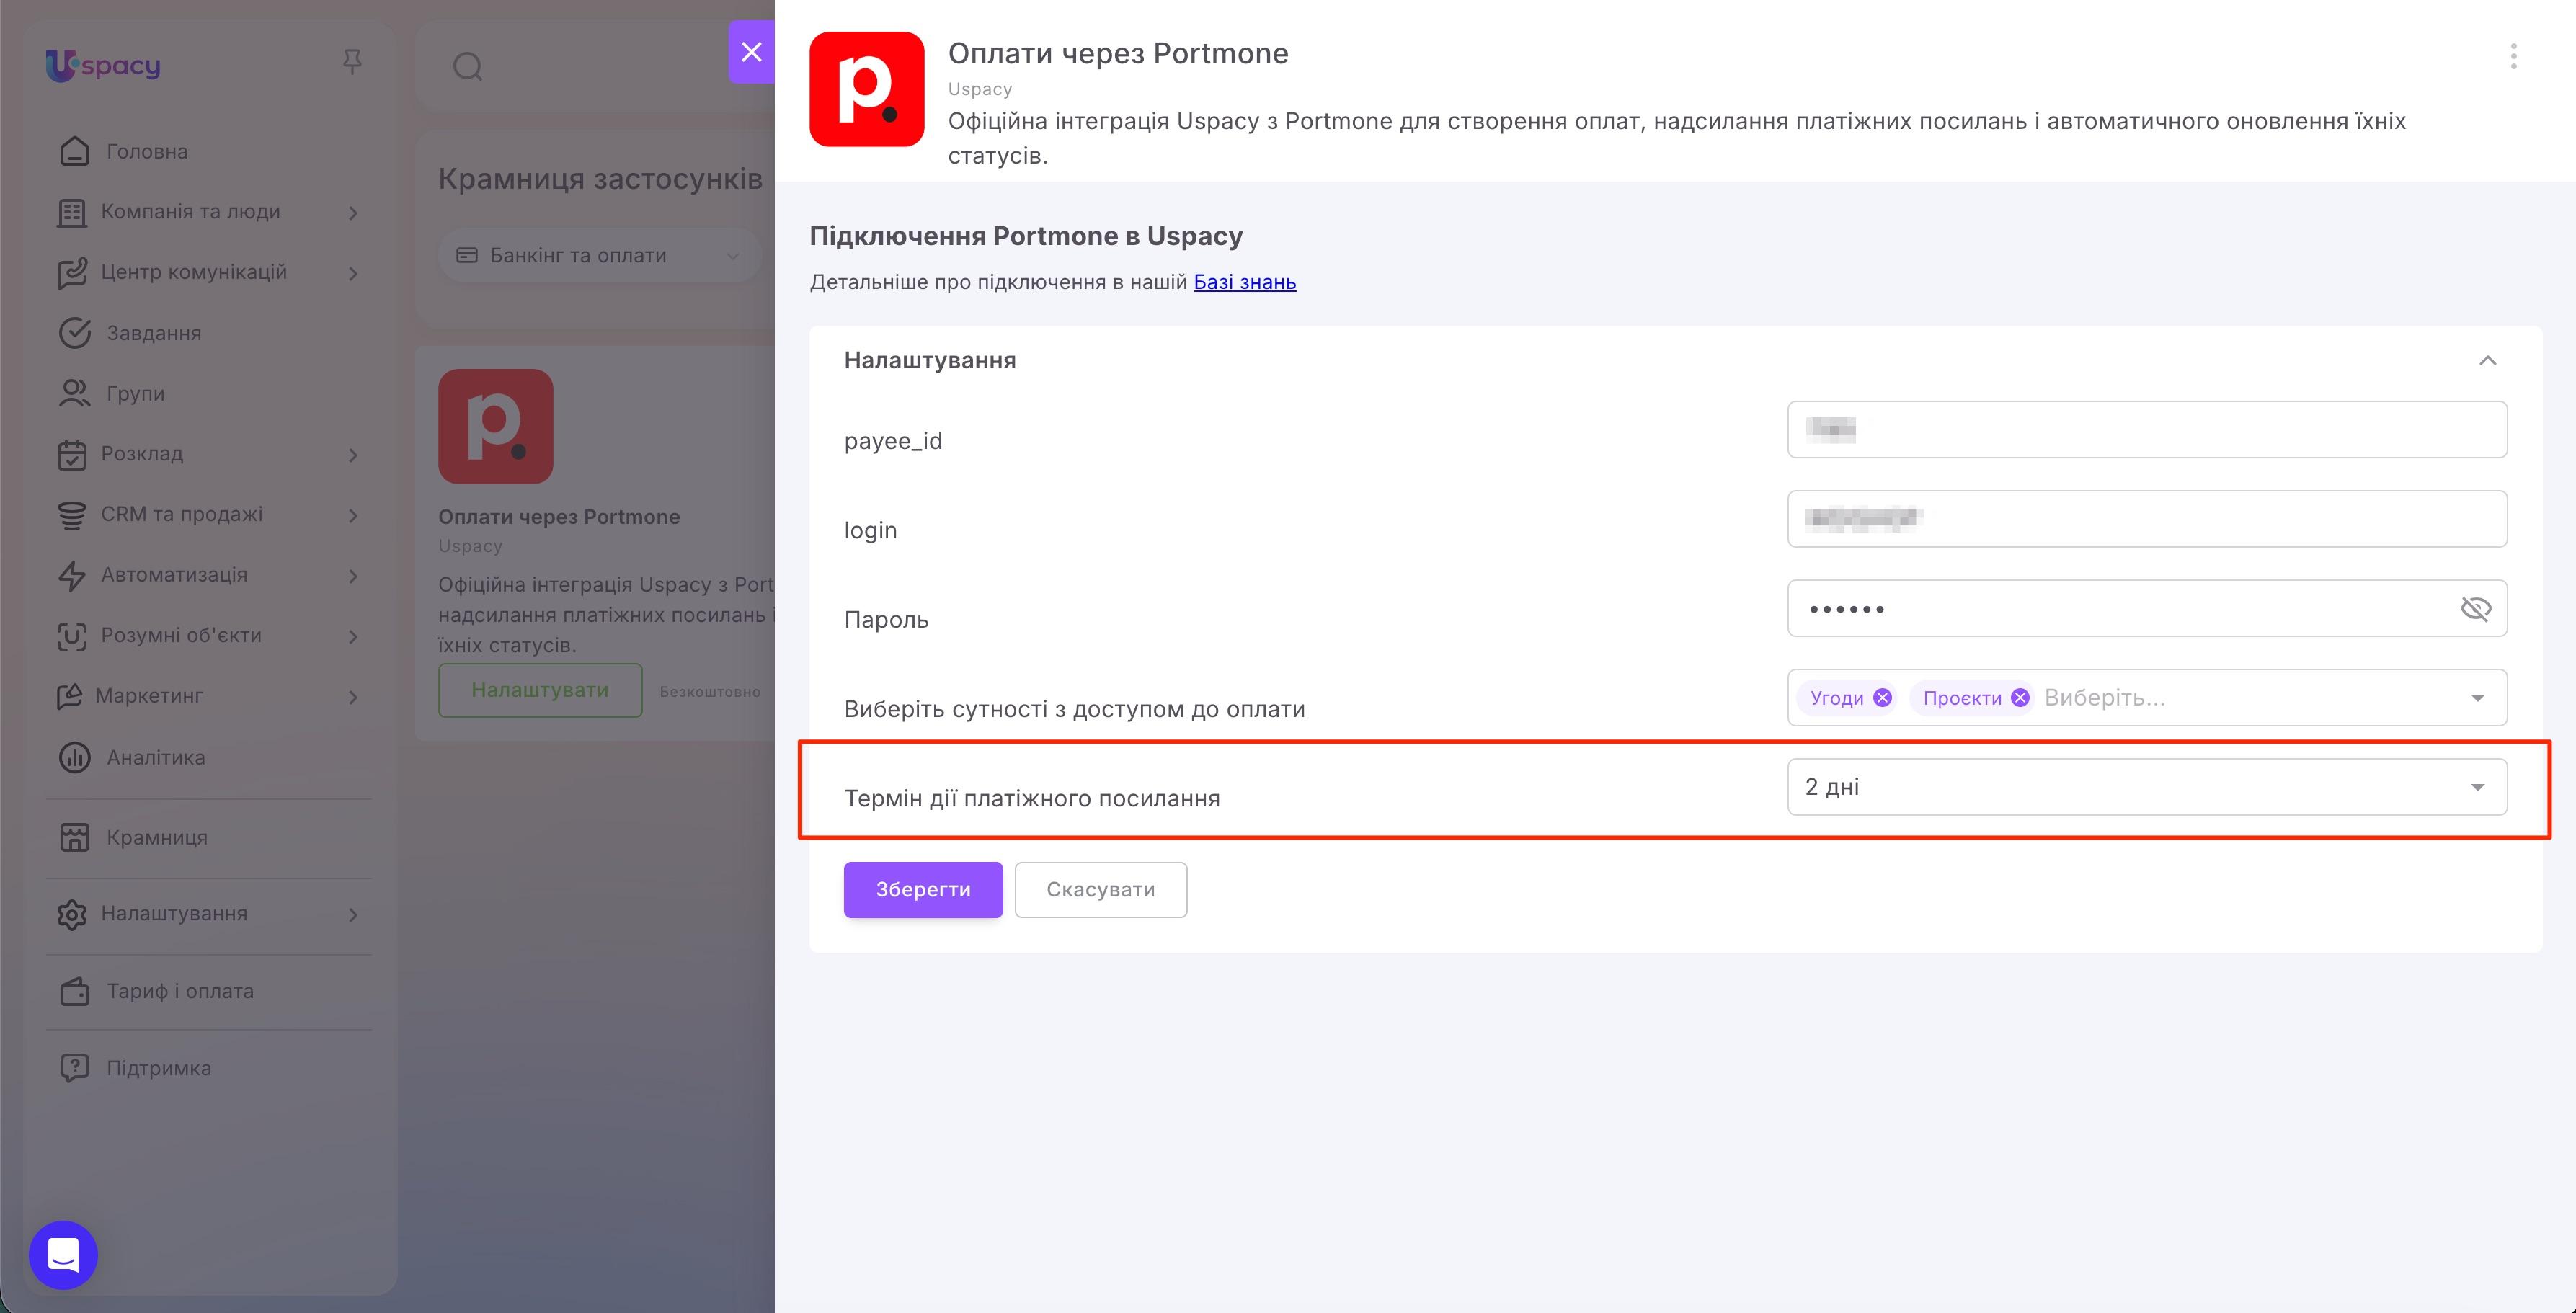Remove the Проєкти tag
The height and width of the screenshot is (1313, 2576).
(2020, 698)
